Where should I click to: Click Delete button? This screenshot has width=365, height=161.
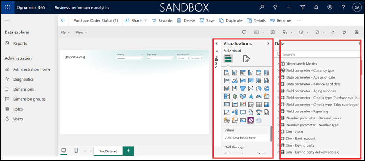pos(186,20)
